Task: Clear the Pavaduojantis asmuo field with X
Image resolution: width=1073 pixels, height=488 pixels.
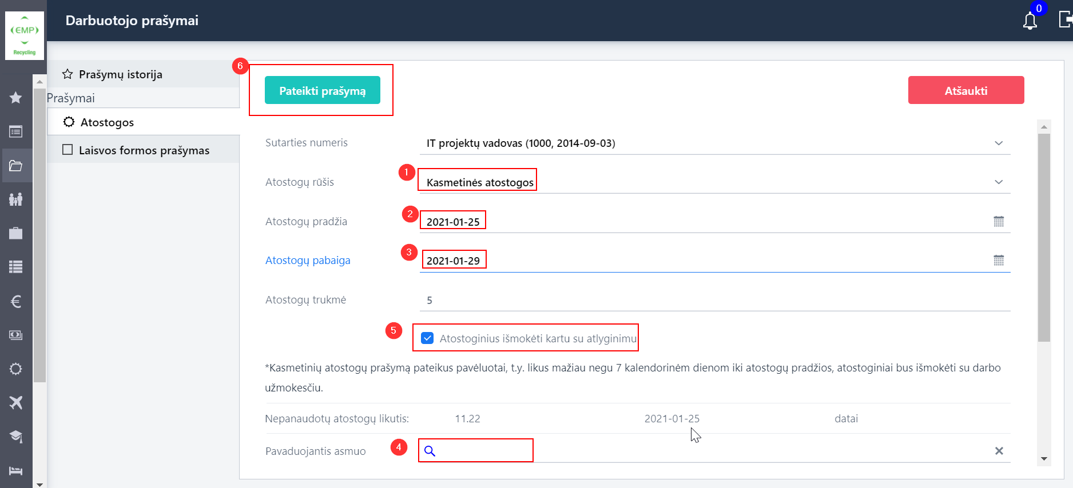Action: tap(999, 451)
